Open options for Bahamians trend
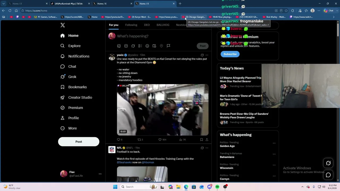Screen dimensions: 340x191 274,154
